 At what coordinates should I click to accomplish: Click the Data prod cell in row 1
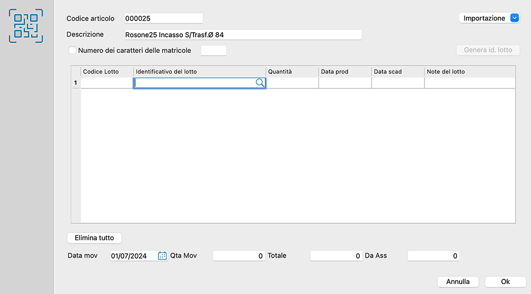pyautogui.click(x=345, y=83)
